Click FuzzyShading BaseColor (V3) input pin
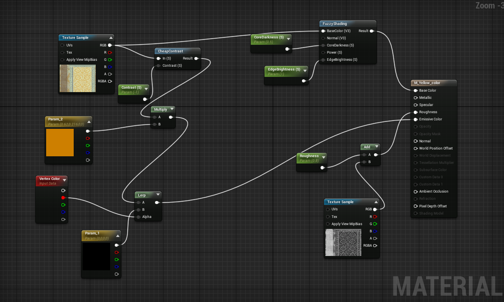504x302 pixels. point(323,31)
